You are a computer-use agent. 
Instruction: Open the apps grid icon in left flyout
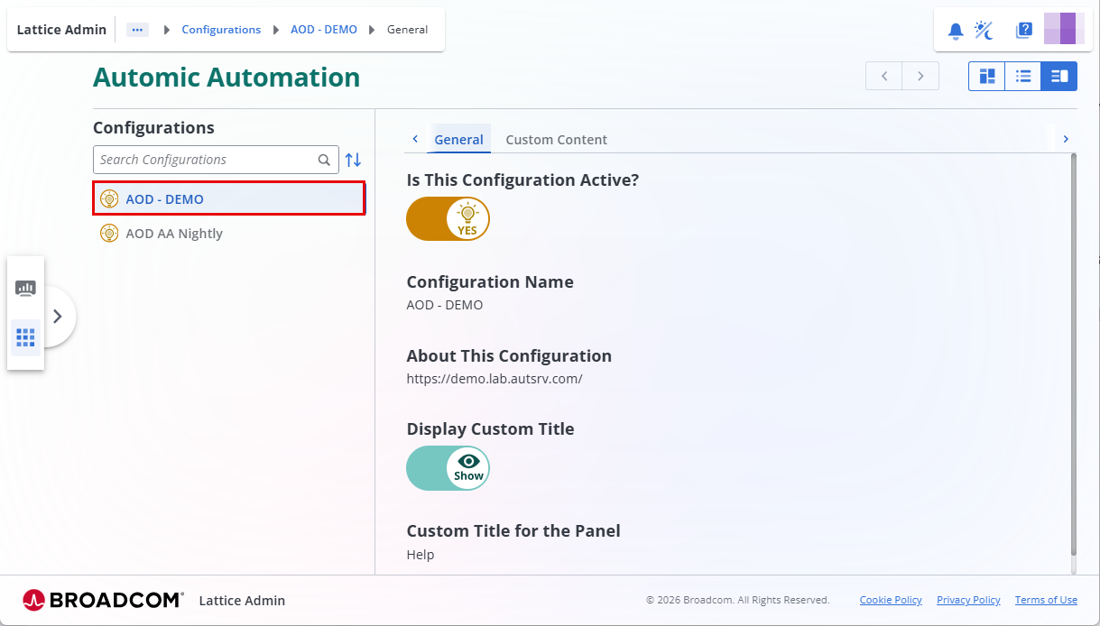[25, 337]
